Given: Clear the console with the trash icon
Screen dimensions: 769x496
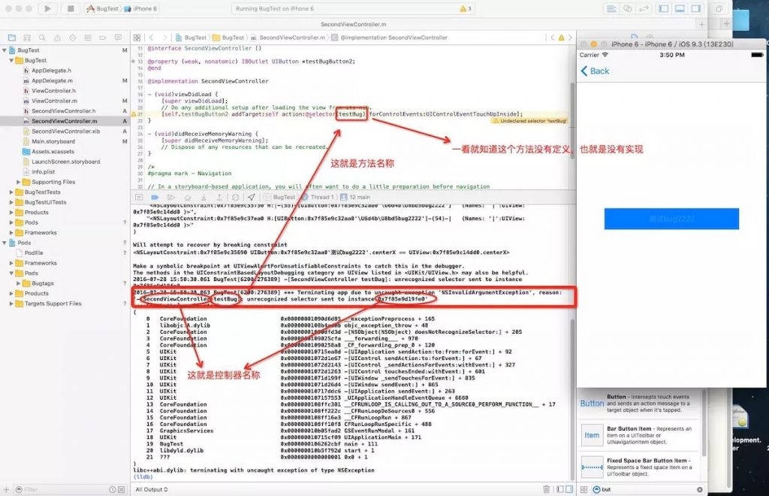Looking at the screenshot, I should tap(547, 489).
